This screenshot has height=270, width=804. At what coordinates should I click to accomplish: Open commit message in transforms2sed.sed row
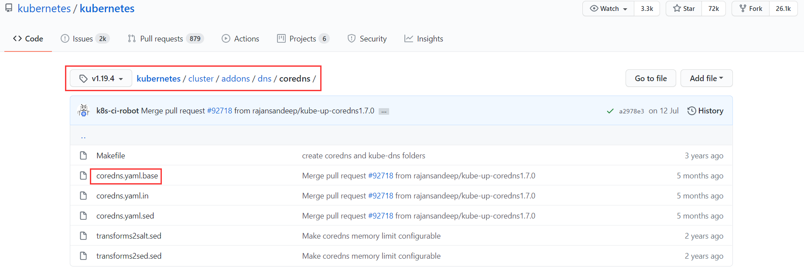(371, 256)
